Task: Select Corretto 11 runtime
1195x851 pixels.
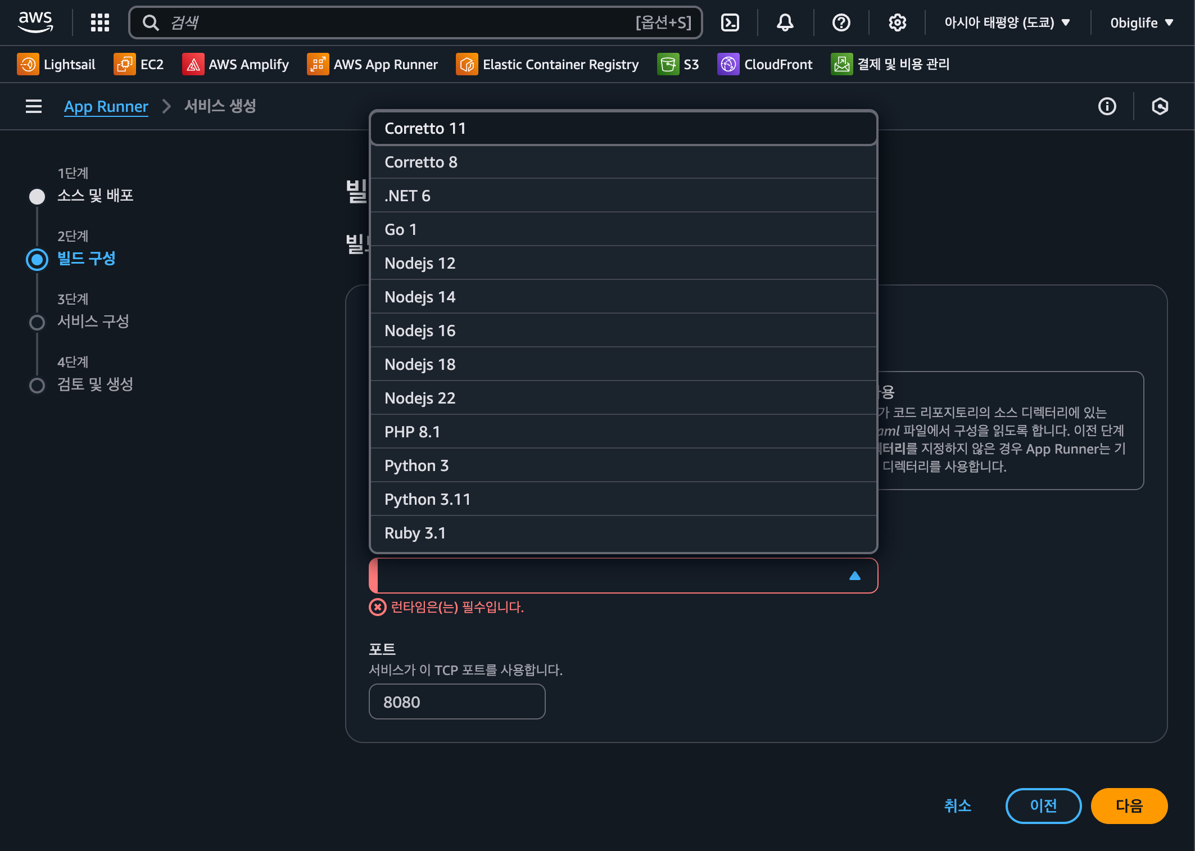Action: (623, 128)
